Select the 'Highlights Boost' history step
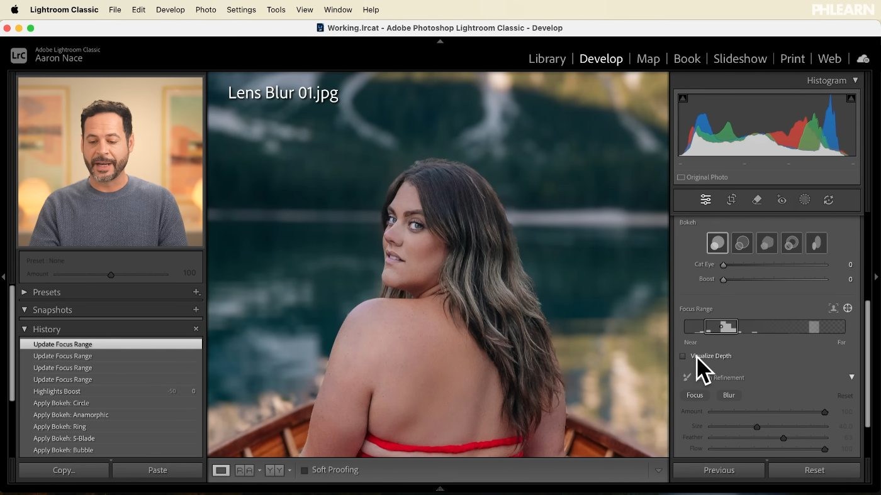881x495 pixels. point(111,391)
